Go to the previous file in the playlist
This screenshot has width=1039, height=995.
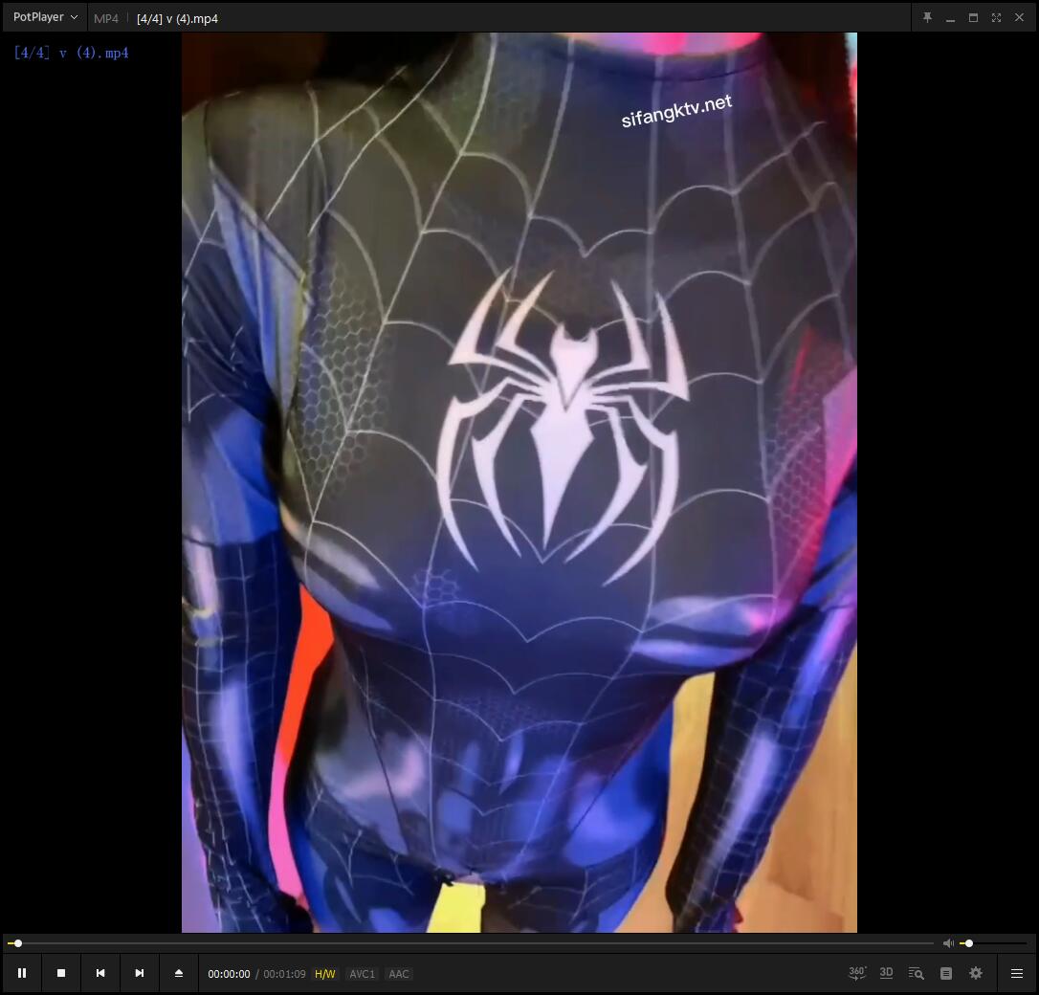tap(100, 973)
